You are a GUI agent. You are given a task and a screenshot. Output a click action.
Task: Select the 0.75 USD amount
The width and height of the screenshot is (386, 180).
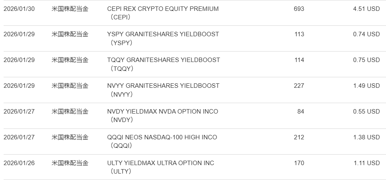[x=367, y=60]
